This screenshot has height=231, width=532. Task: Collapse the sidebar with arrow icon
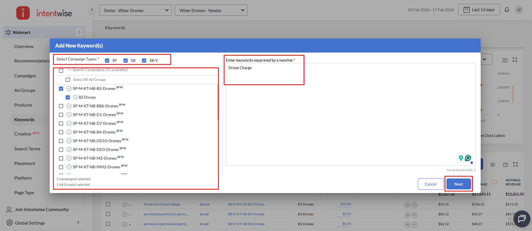[x=92, y=10]
